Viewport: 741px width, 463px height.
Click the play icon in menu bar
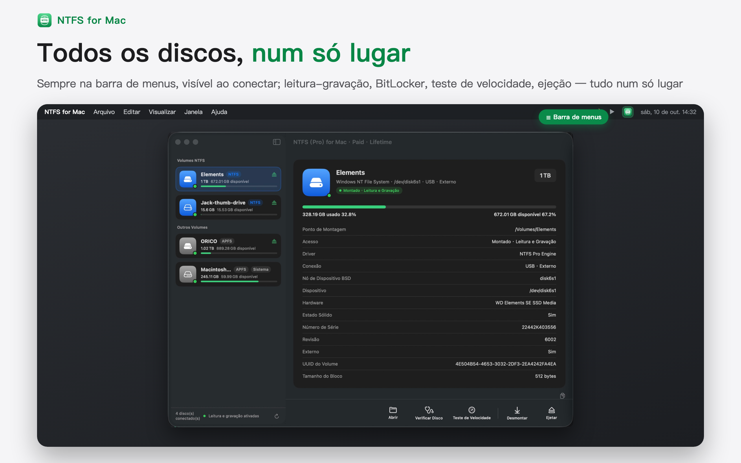(612, 112)
